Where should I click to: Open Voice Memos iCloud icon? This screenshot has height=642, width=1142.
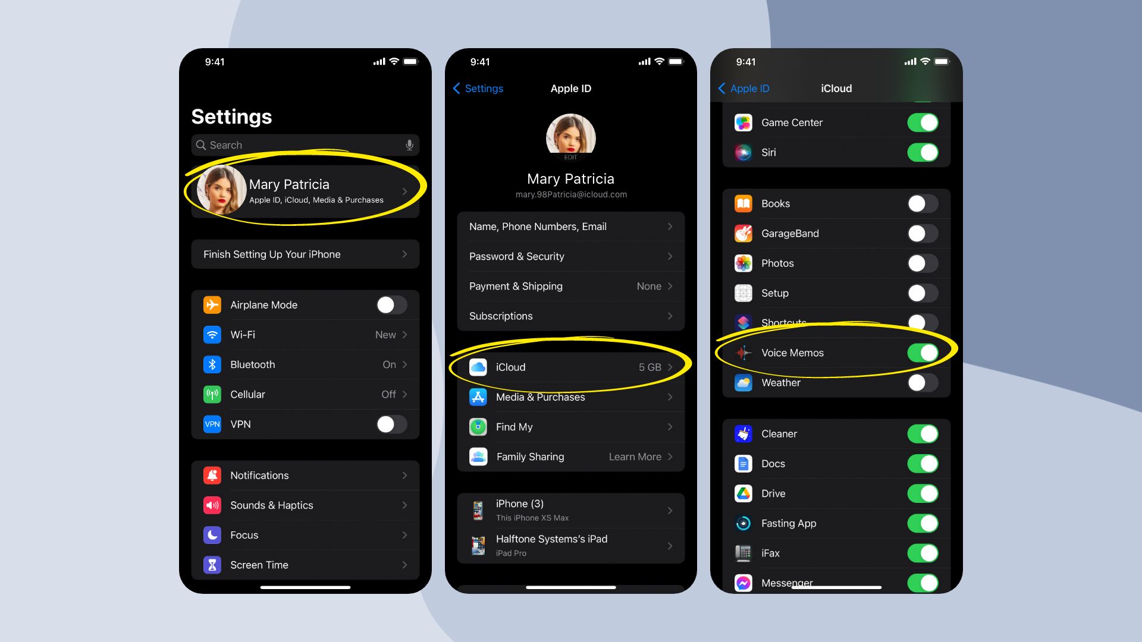pyautogui.click(x=743, y=352)
